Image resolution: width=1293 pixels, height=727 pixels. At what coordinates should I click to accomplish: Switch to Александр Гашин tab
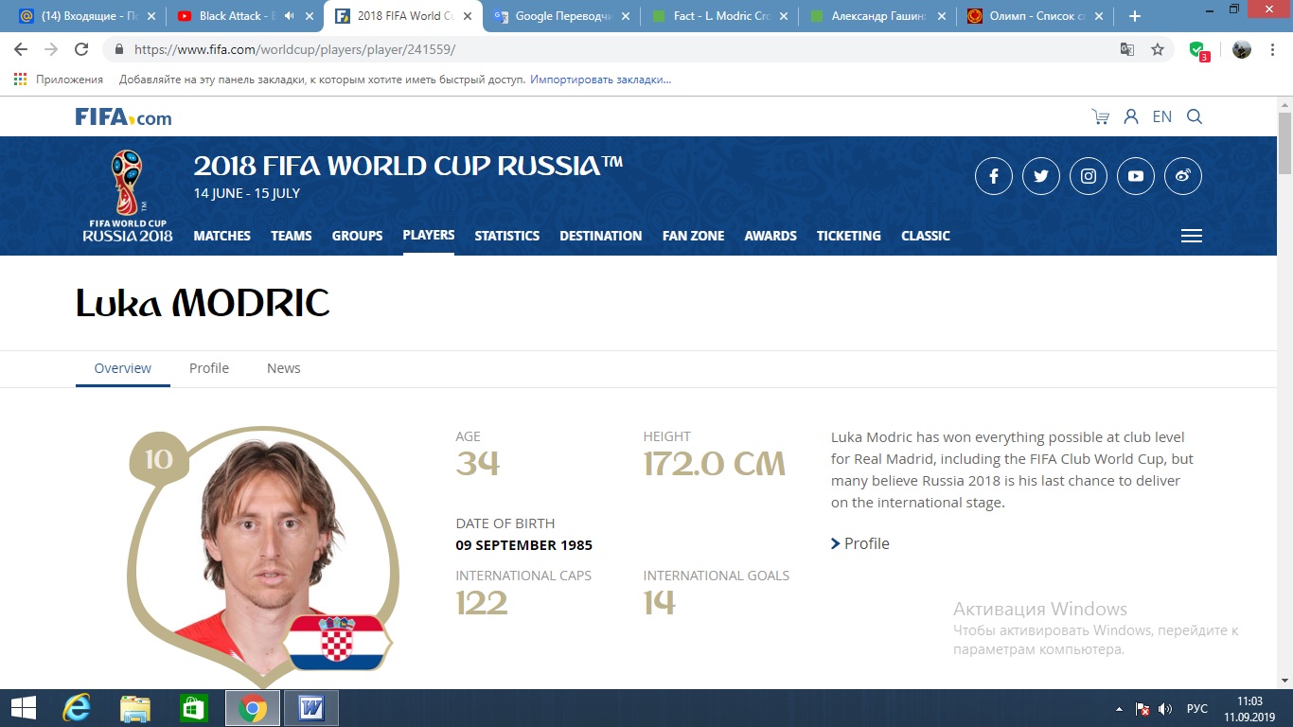click(877, 16)
